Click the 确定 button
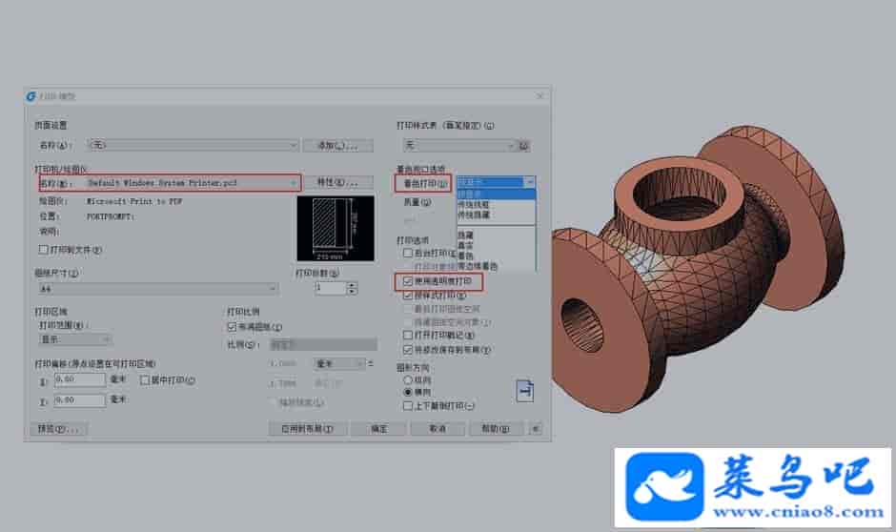The width and height of the screenshot is (896, 532). [378, 429]
